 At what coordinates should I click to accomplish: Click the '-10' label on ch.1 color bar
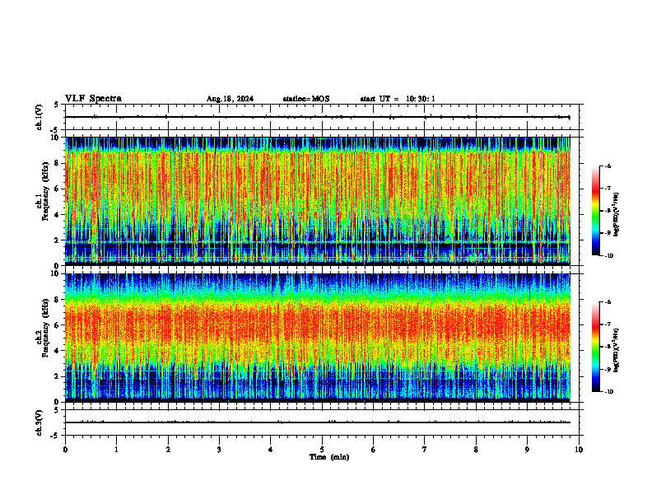(608, 256)
